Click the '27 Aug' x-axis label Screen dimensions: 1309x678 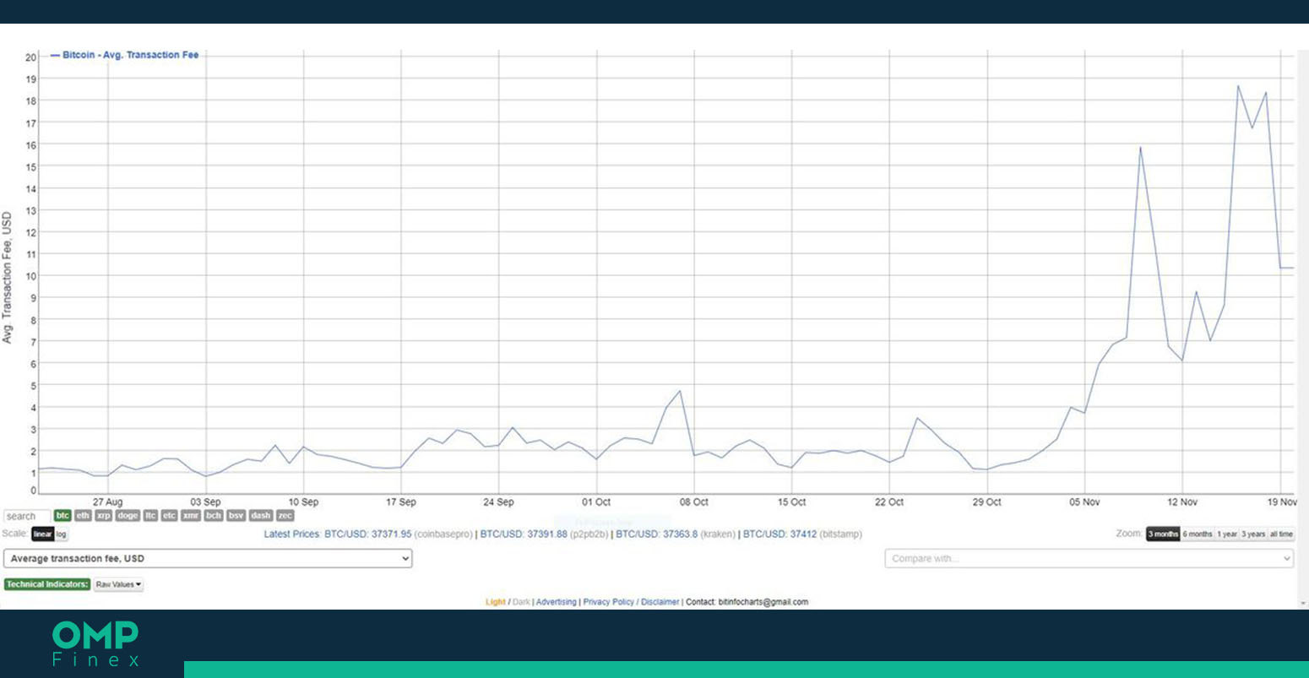point(107,502)
